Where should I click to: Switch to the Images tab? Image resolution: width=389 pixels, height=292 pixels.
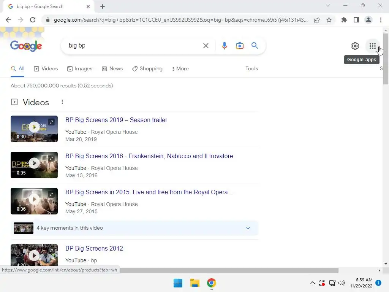point(80,69)
